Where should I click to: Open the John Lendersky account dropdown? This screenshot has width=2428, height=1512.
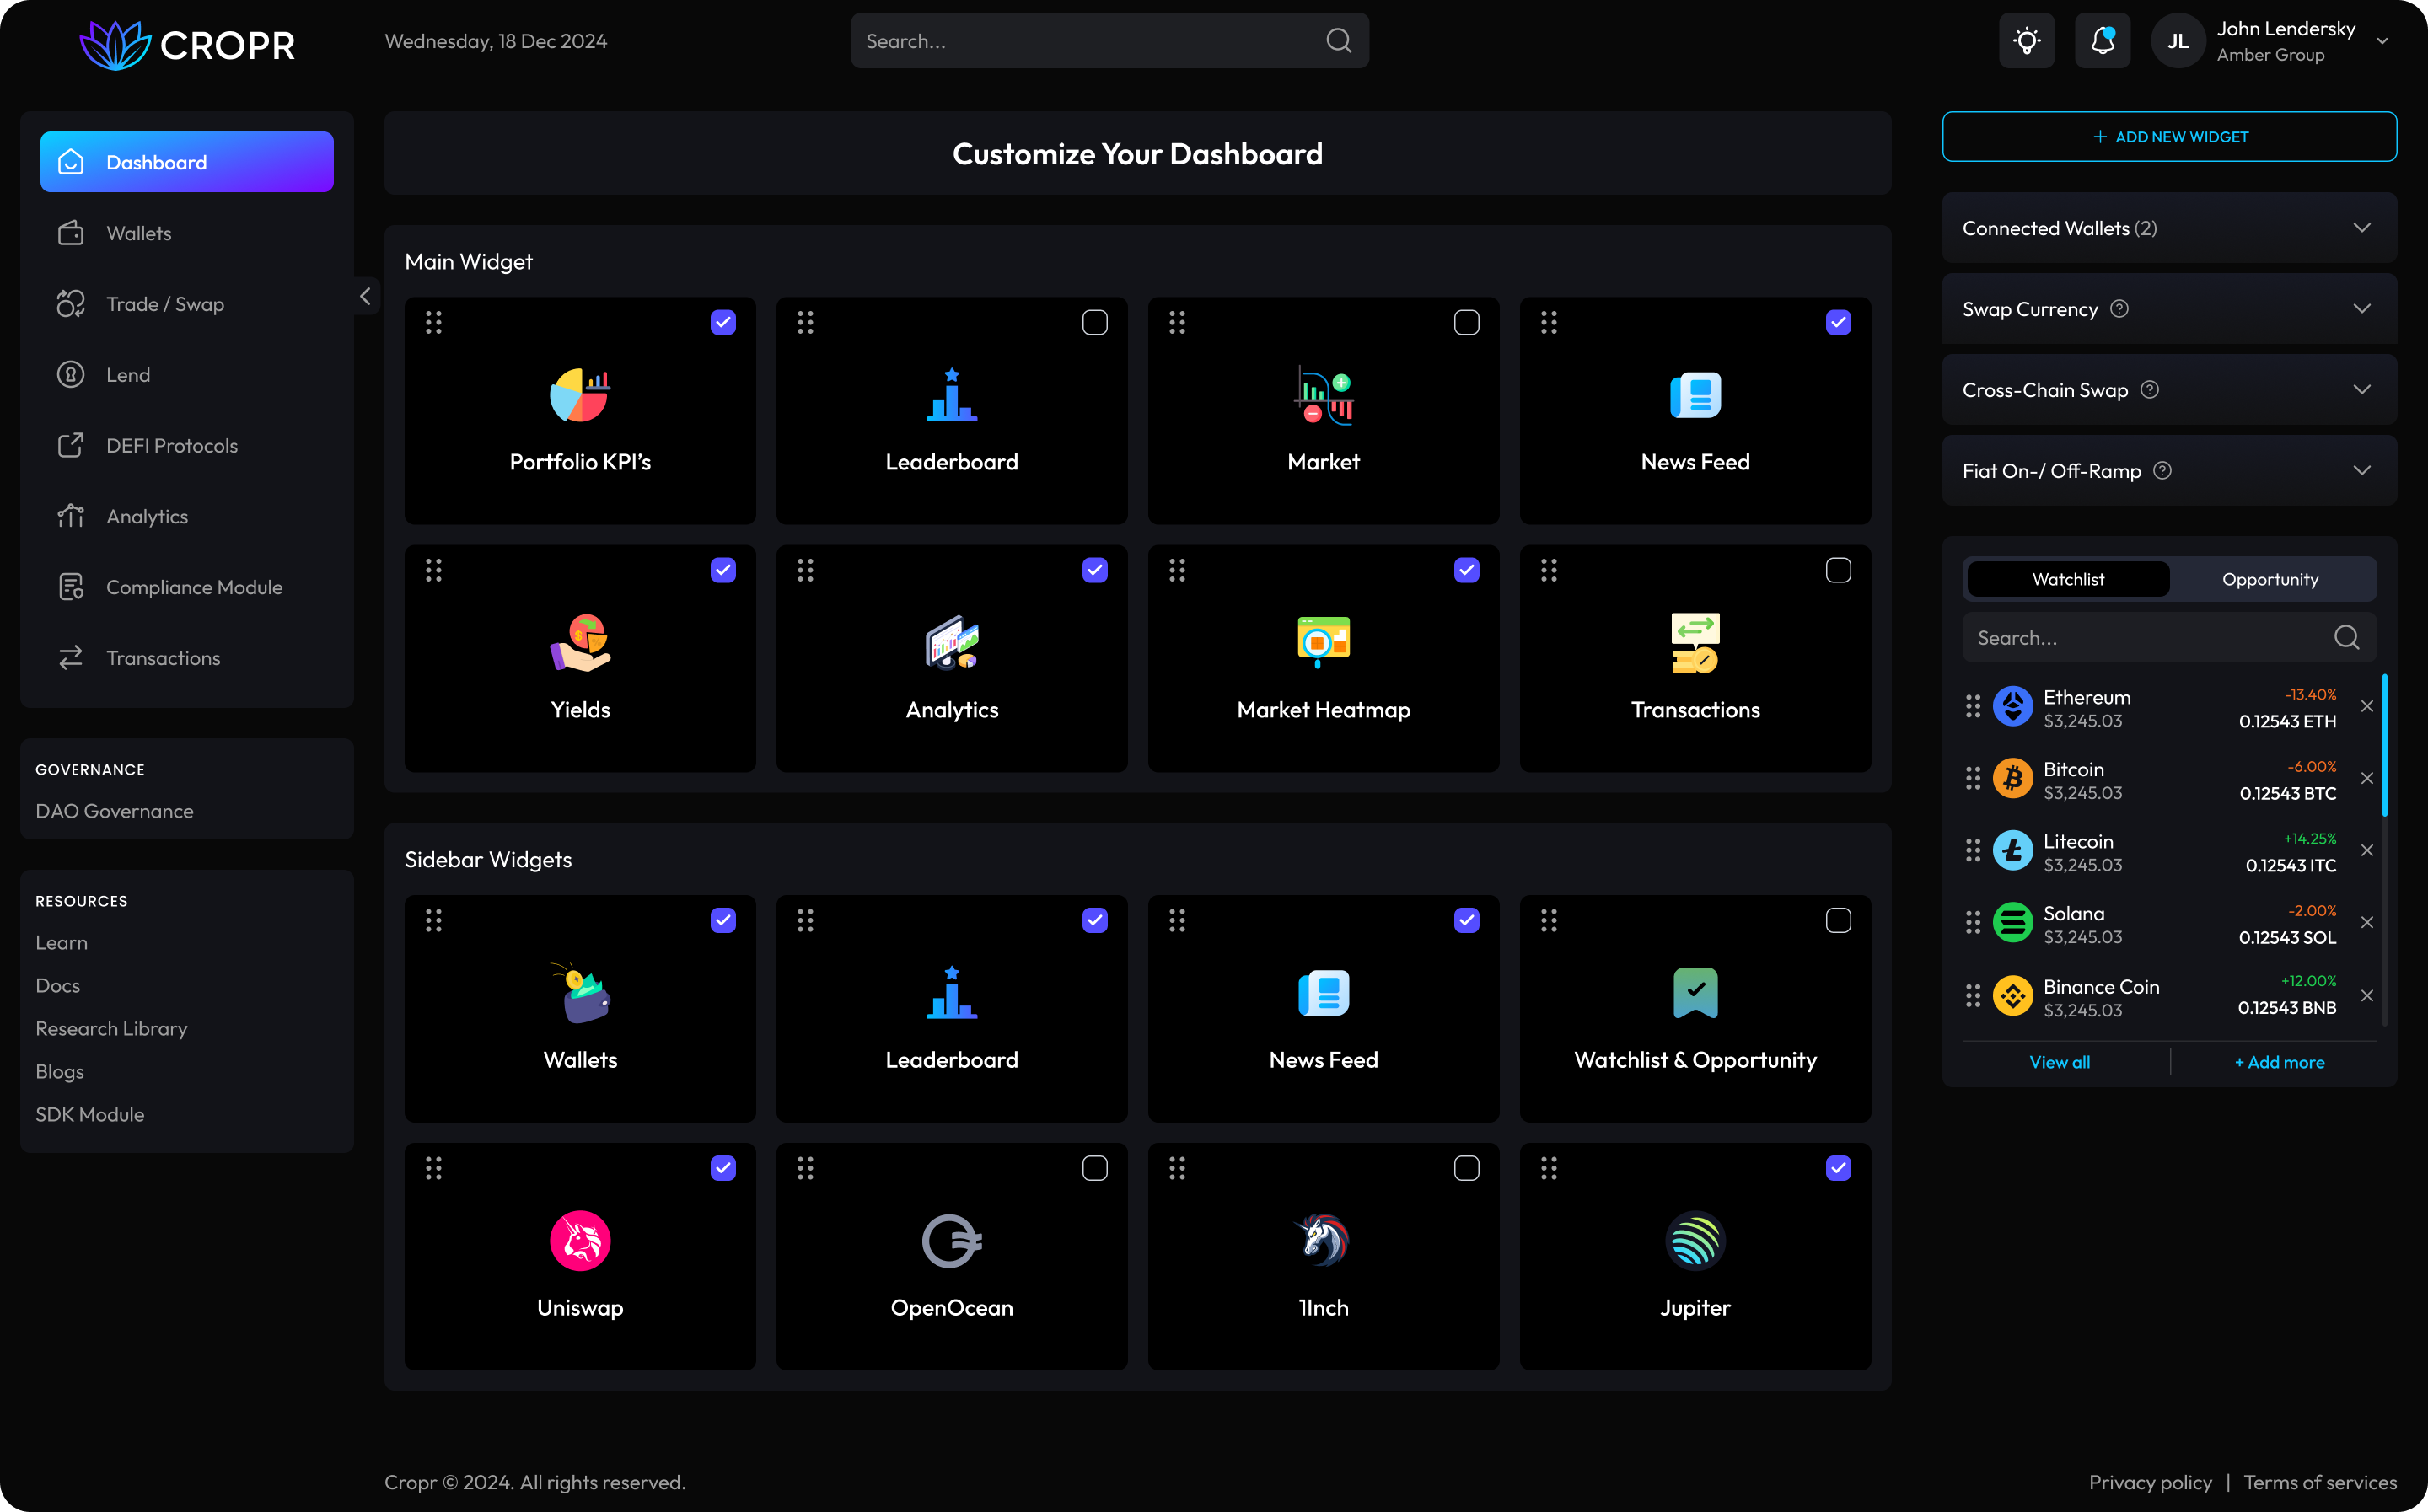[x=2382, y=42]
